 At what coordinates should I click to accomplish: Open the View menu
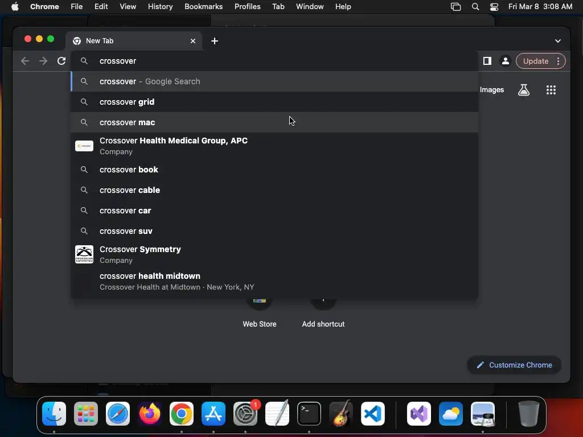point(128,6)
